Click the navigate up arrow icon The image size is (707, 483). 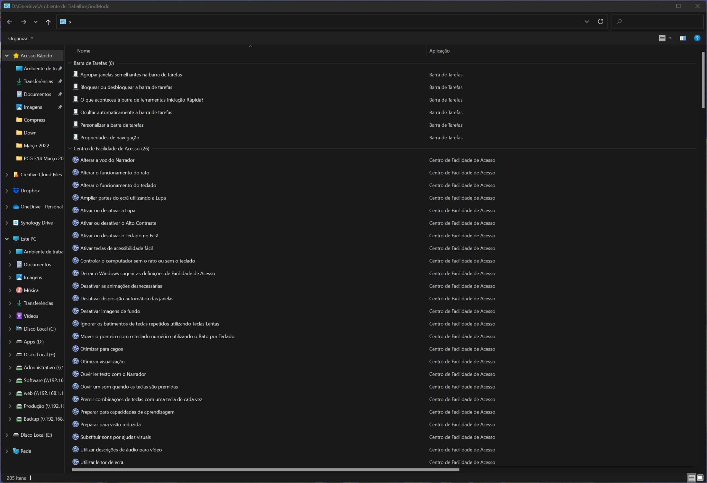tap(48, 22)
